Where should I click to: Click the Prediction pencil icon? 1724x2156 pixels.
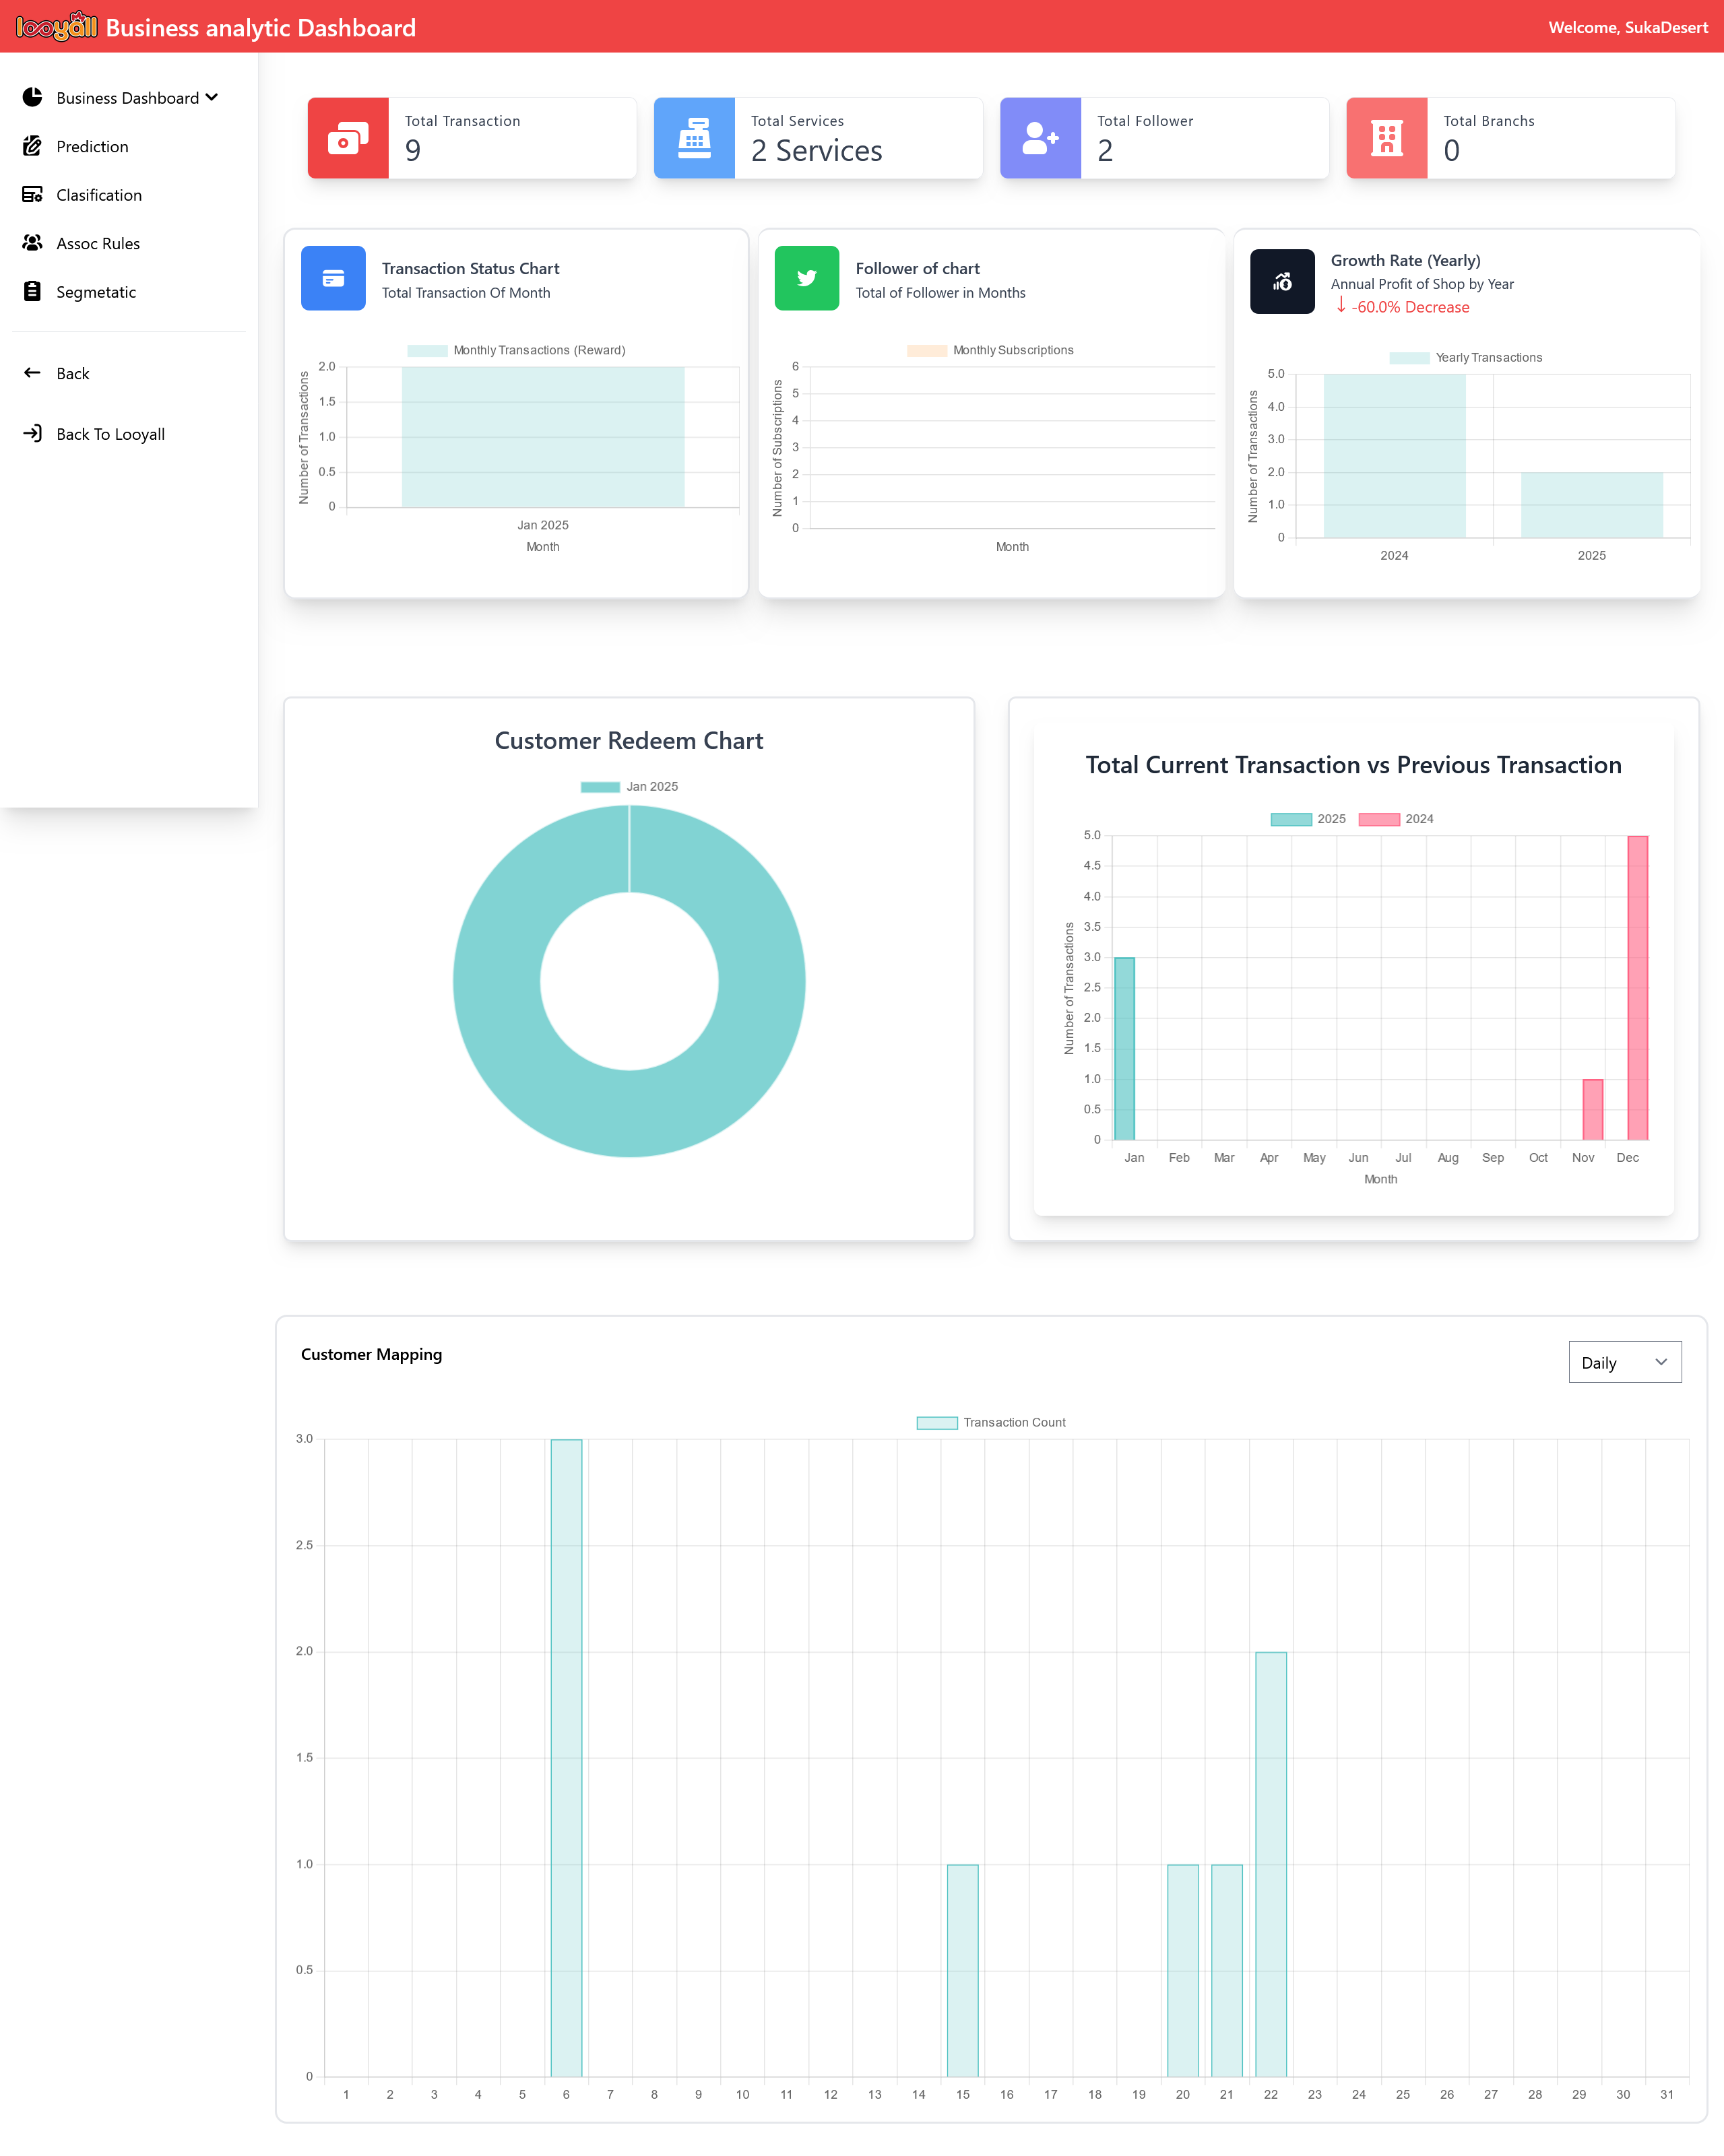pos(32,146)
